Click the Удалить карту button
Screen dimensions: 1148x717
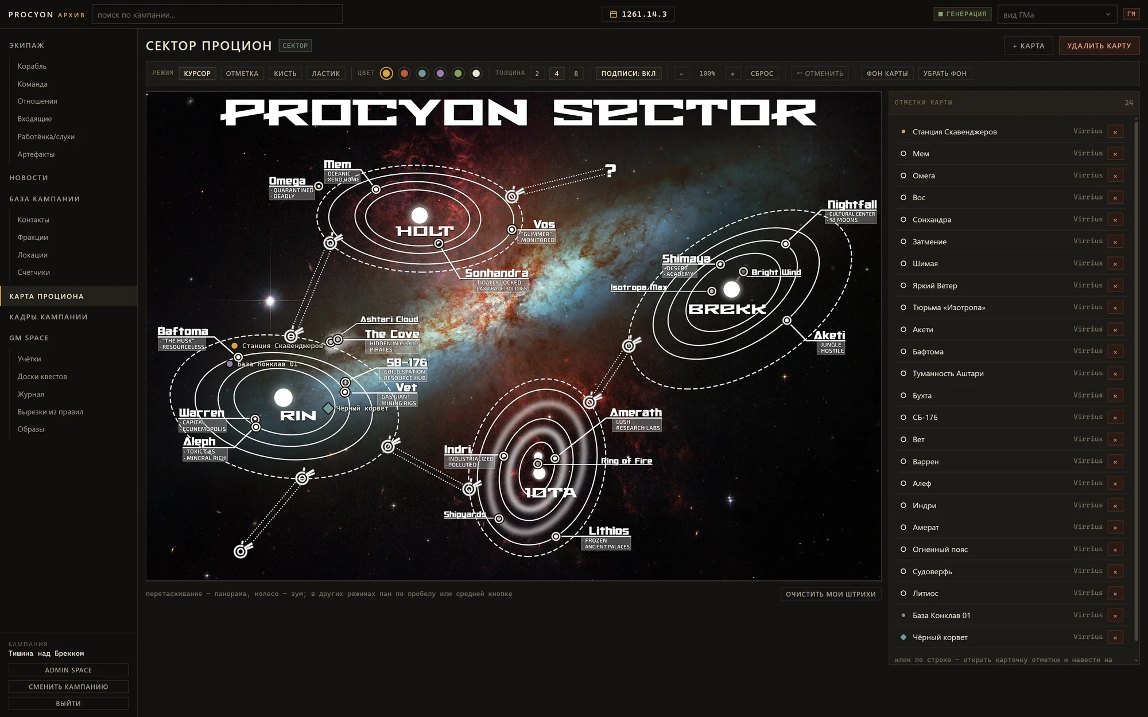(1099, 46)
